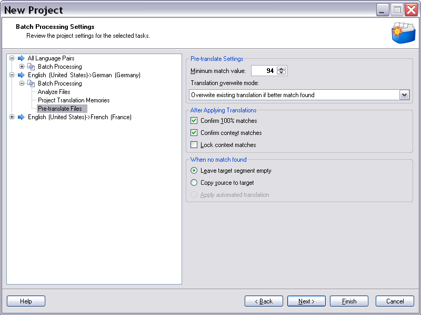Click Finish to create the project
The image size is (421, 315).
tap(349, 301)
